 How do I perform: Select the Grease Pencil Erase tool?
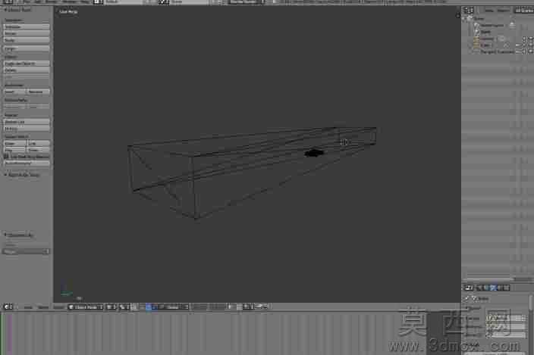pyautogui.click(x=38, y=150)
